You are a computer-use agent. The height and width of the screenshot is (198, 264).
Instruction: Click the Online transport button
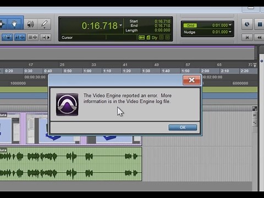[x=247, y=24]
